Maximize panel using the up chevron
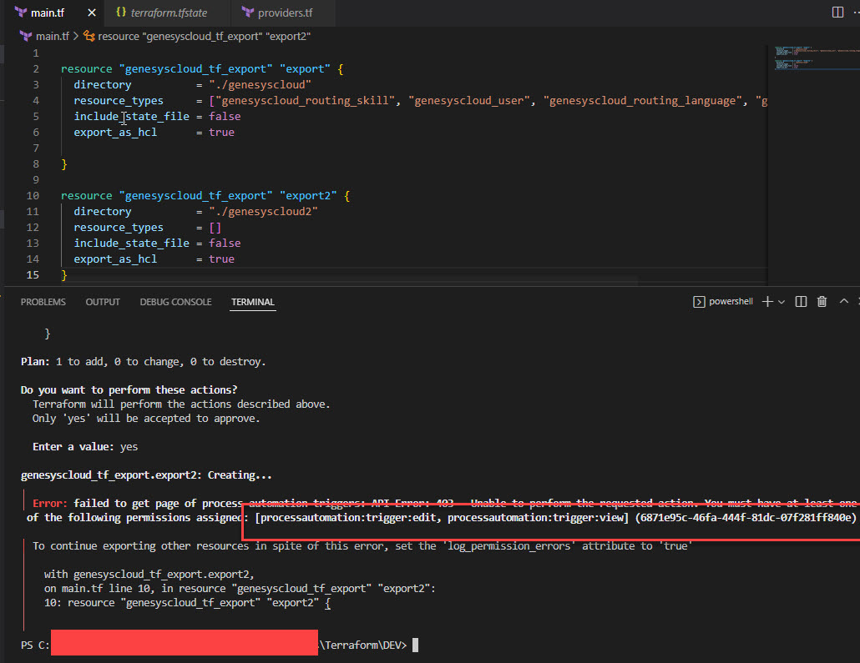The image size is (860, 663). coord(843,302)
